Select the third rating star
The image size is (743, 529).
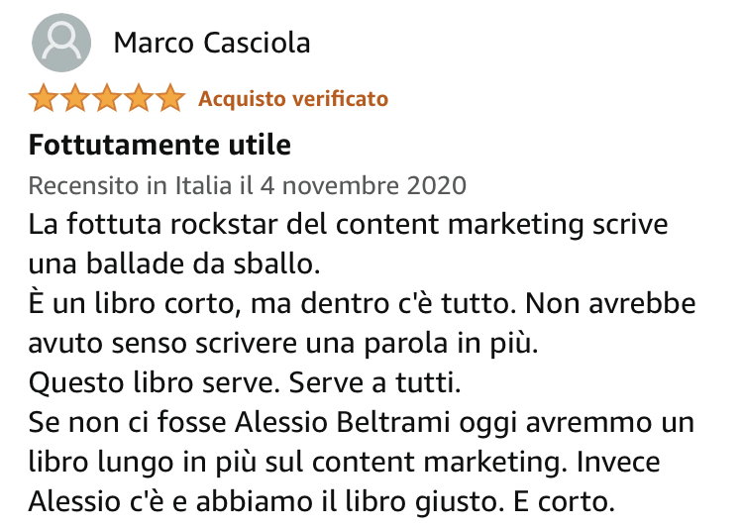[x=107, y=99]
